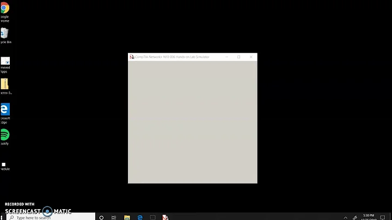This screenshot has width=392, height=220.
Task: Launch Spotify from desktop shortcut
Action: (x=5, y=137)
